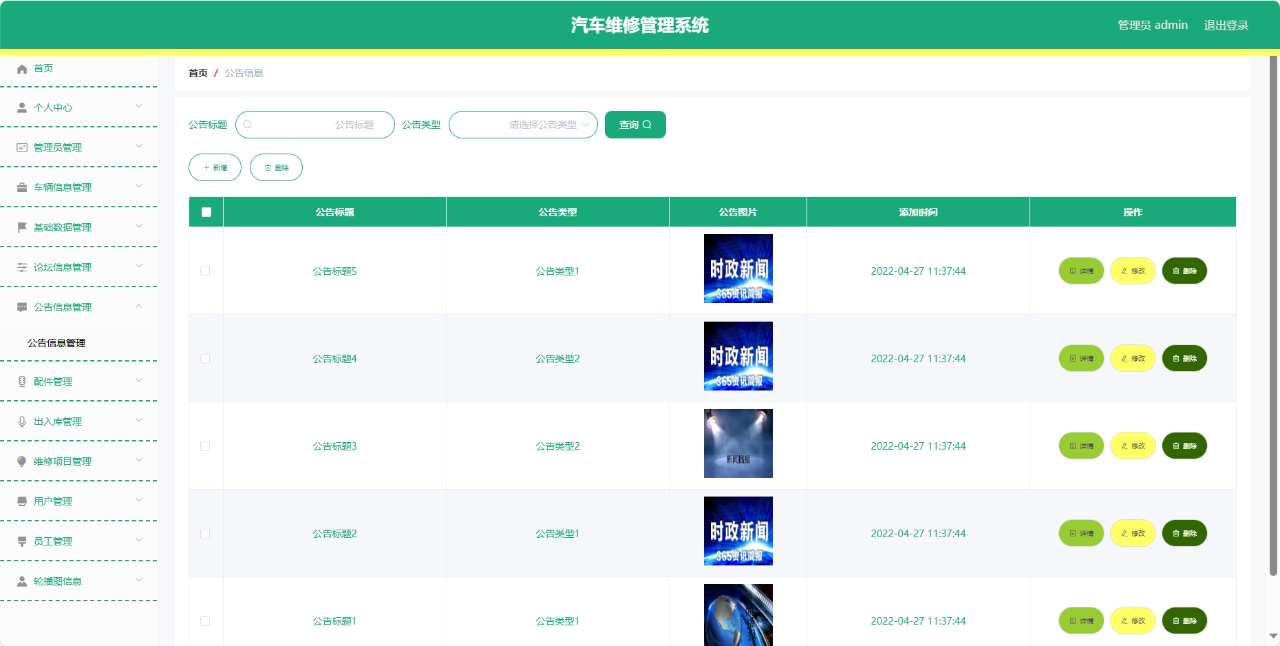The image size is (1280, 646).
Task: Click the chat icon next to 公告信息管理
Action: (x=22, y=307)
